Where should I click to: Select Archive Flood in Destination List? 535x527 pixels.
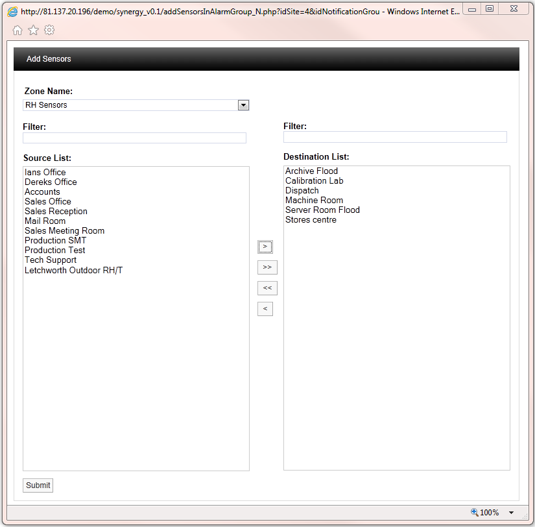311,171
